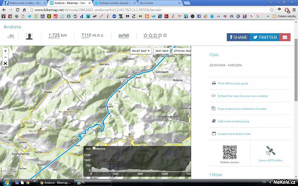Rate route with fifth star
Screen dimensions: 298x186
[x=165, y=35]
